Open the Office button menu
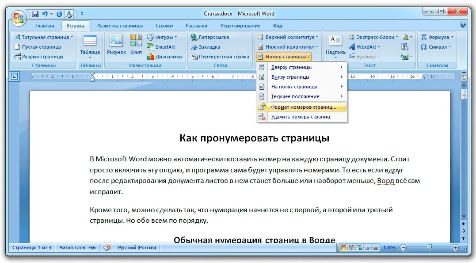Image resolution: width=476 pixels, height=263 pixels. click(18, 18)
